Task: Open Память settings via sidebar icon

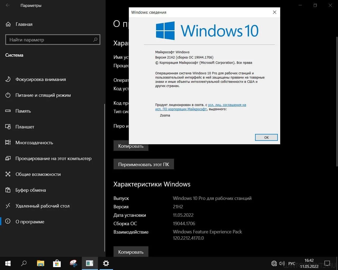Action: [x=8, y=111]
